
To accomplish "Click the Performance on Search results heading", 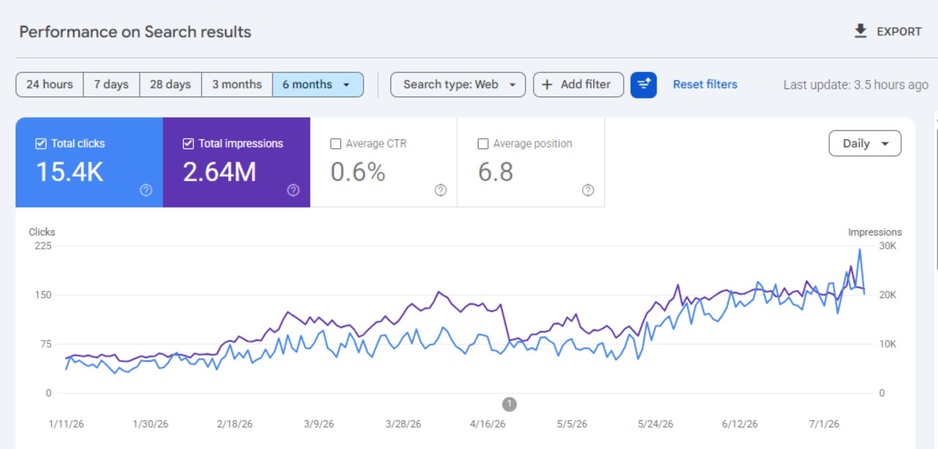I will 135,32.
